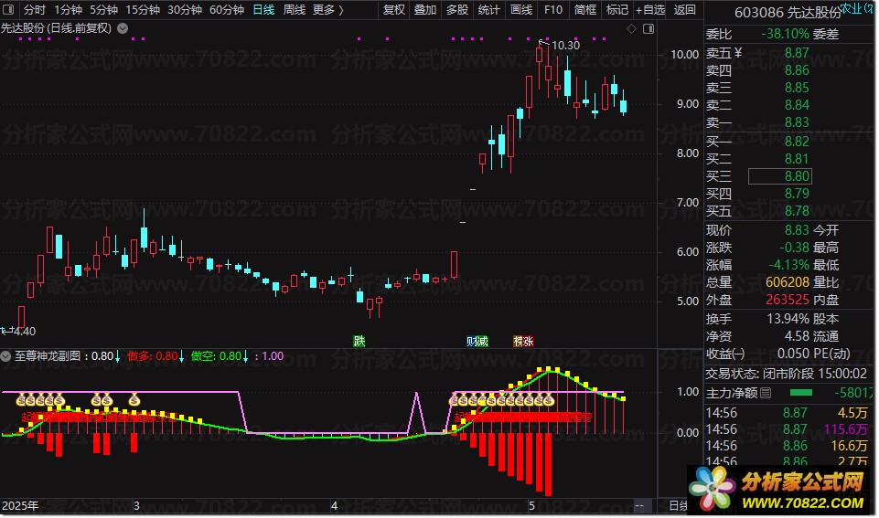Image resolution: width=879 pixels, height=518 pixels.
Task: Select the 卖一 price 8.83
Action: click(797, 122)
